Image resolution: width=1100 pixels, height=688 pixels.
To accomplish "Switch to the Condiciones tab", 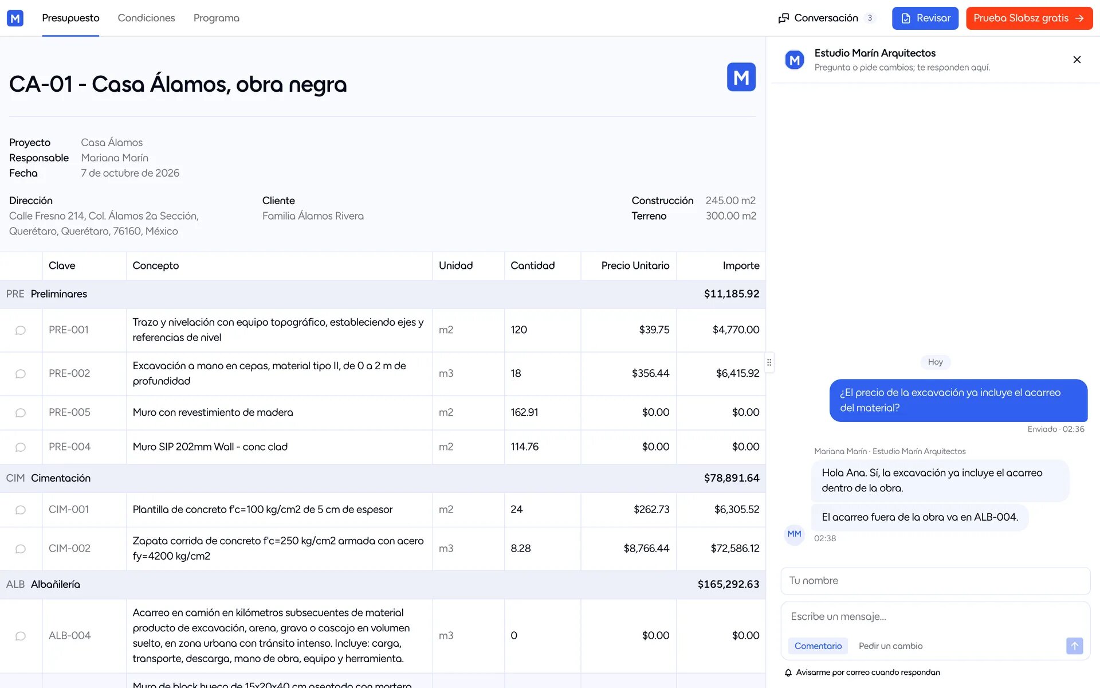I will [146, 18].
